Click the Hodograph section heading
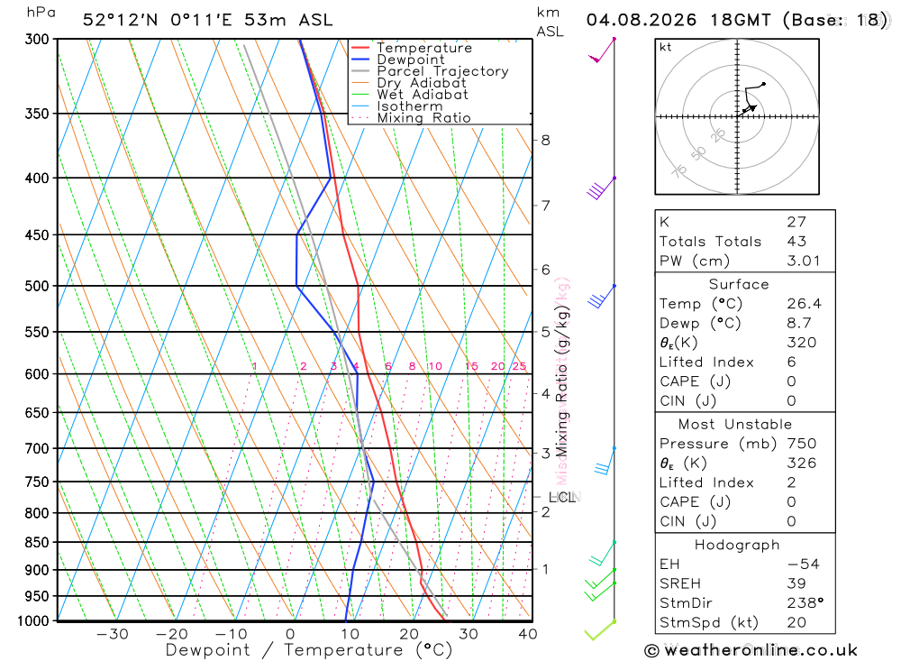Viewport: 901px width, 661px height. click(x=737, y=546)
